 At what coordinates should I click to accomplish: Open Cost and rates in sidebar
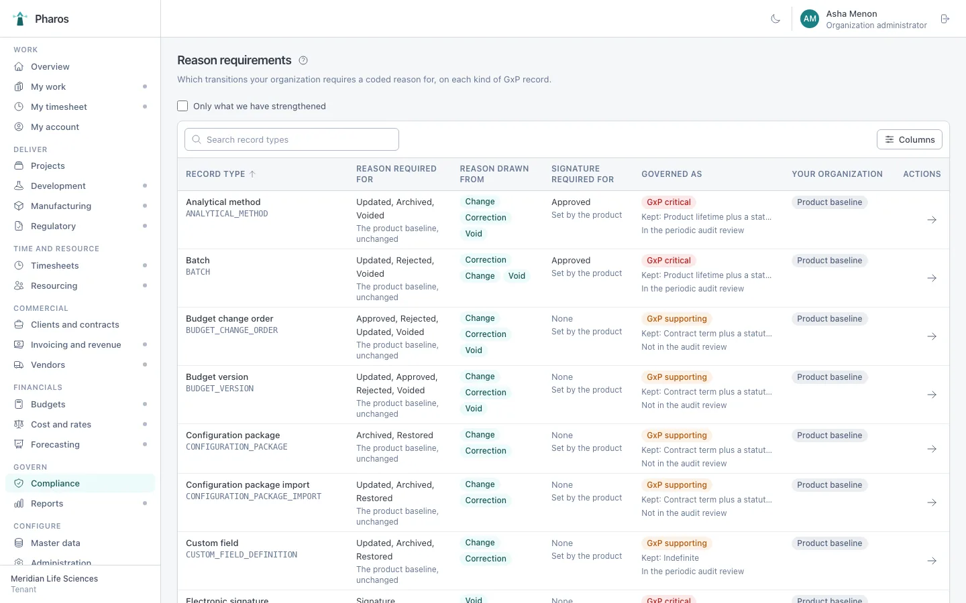tap(80, 424)
